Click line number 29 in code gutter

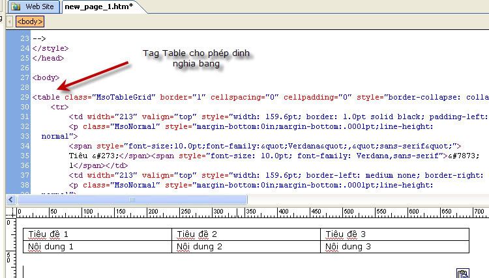coord(25,97)
